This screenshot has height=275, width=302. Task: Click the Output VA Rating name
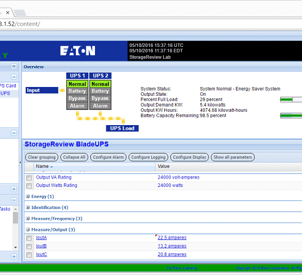click(54, 177)
